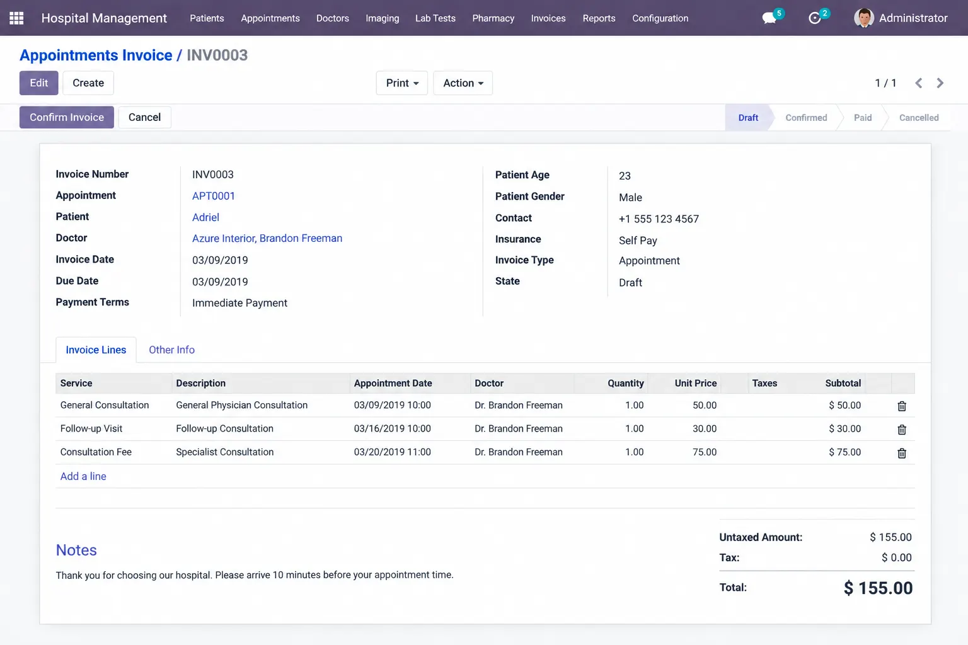
Task: Open the Invoices menu
Action: (548, 18)
